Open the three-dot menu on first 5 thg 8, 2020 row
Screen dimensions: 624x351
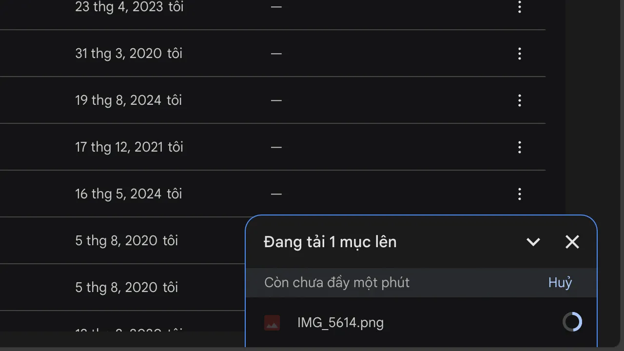[520, 240]
